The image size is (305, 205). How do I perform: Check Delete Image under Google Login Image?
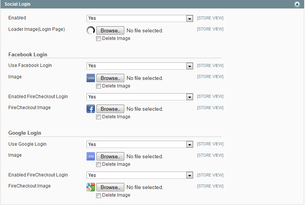[x=99, y=164]
